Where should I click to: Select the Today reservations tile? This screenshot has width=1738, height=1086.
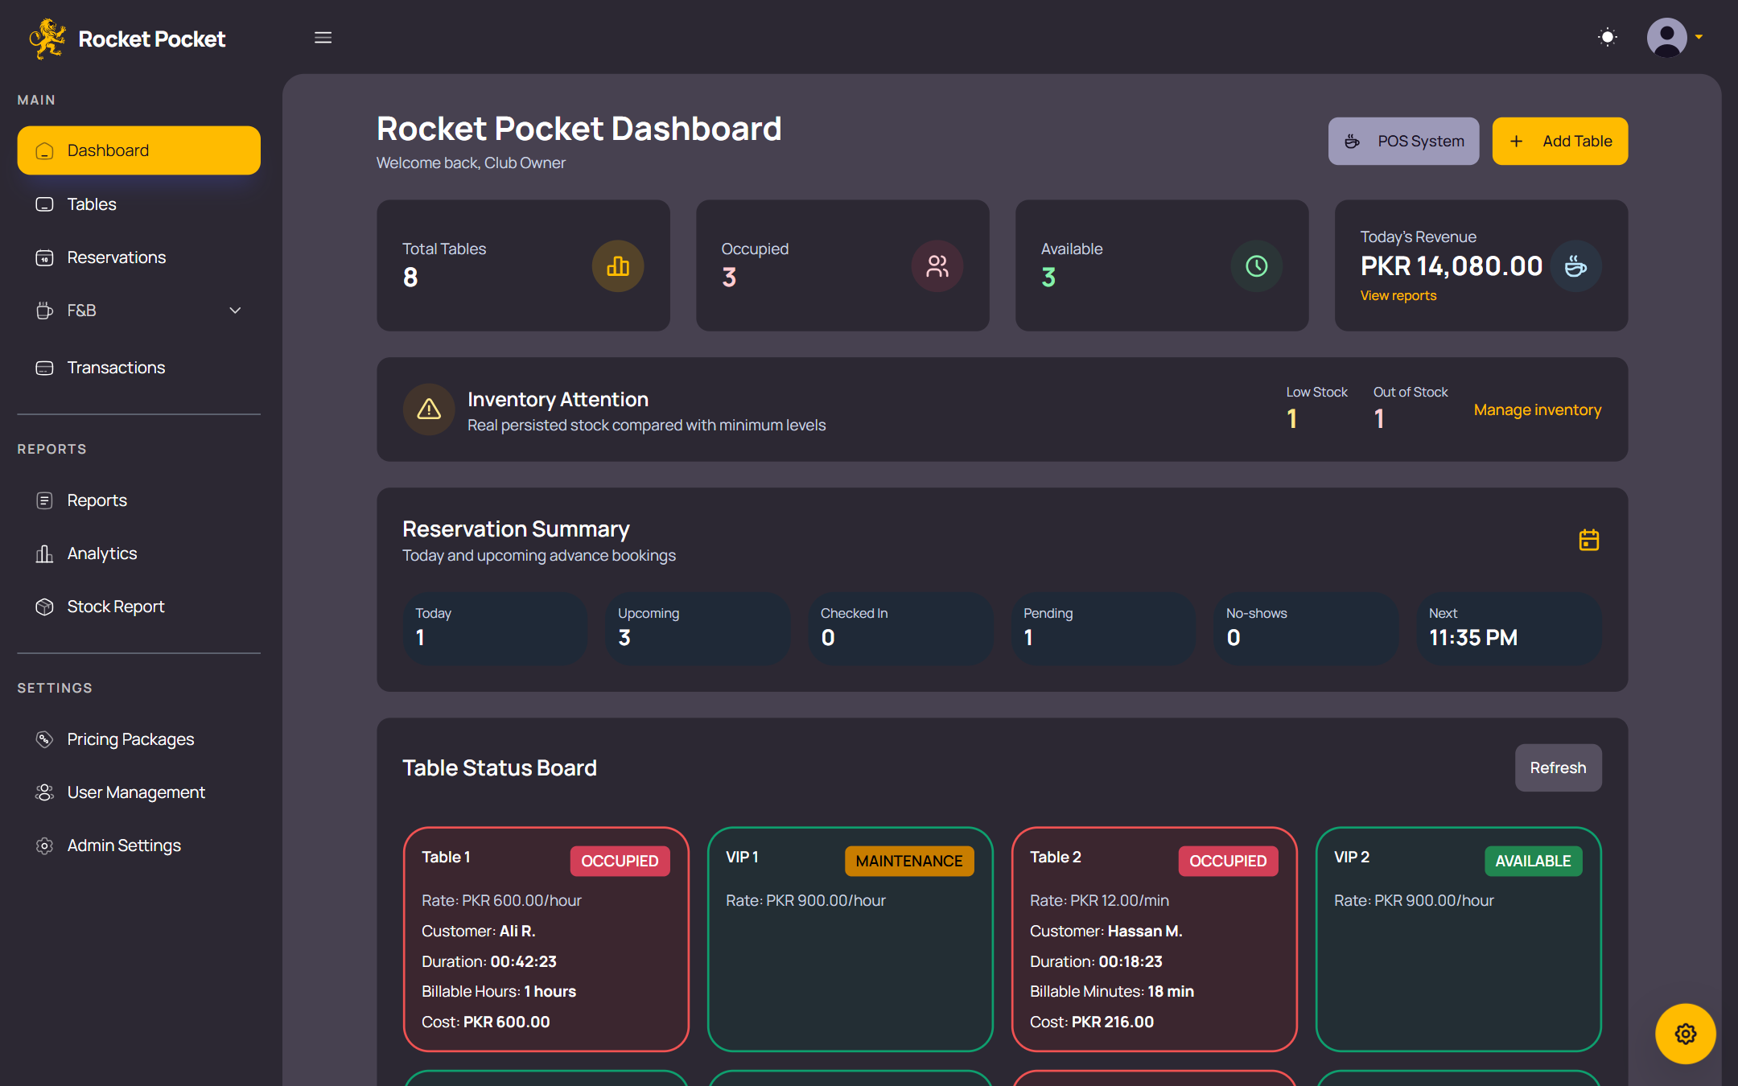point(494,628)
